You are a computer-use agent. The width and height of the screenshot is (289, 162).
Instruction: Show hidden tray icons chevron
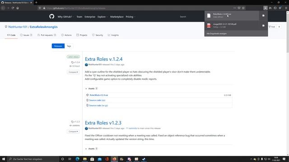251,159
